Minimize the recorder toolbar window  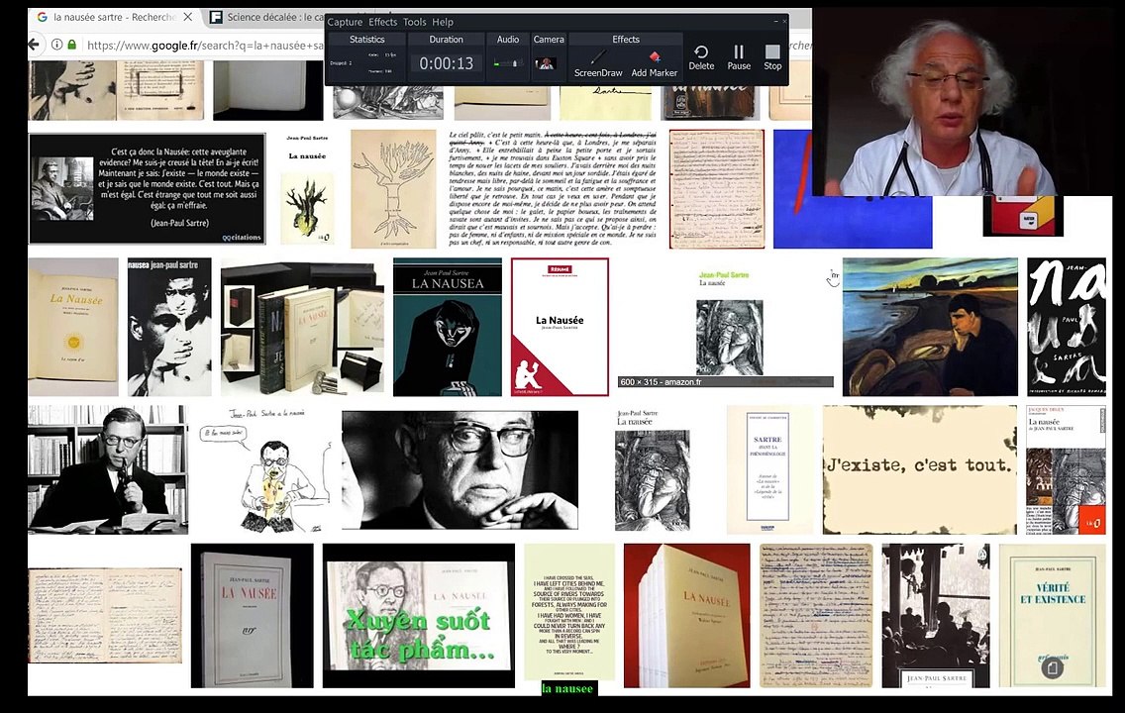click(x=774, y=22)
